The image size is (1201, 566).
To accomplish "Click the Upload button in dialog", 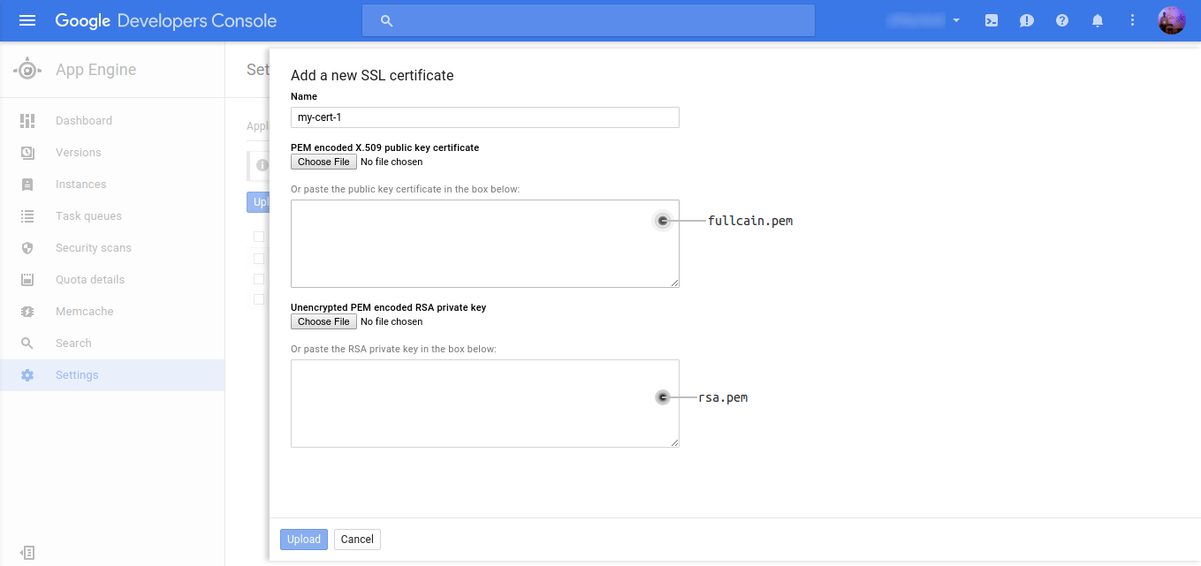I will tap(304, 540).
